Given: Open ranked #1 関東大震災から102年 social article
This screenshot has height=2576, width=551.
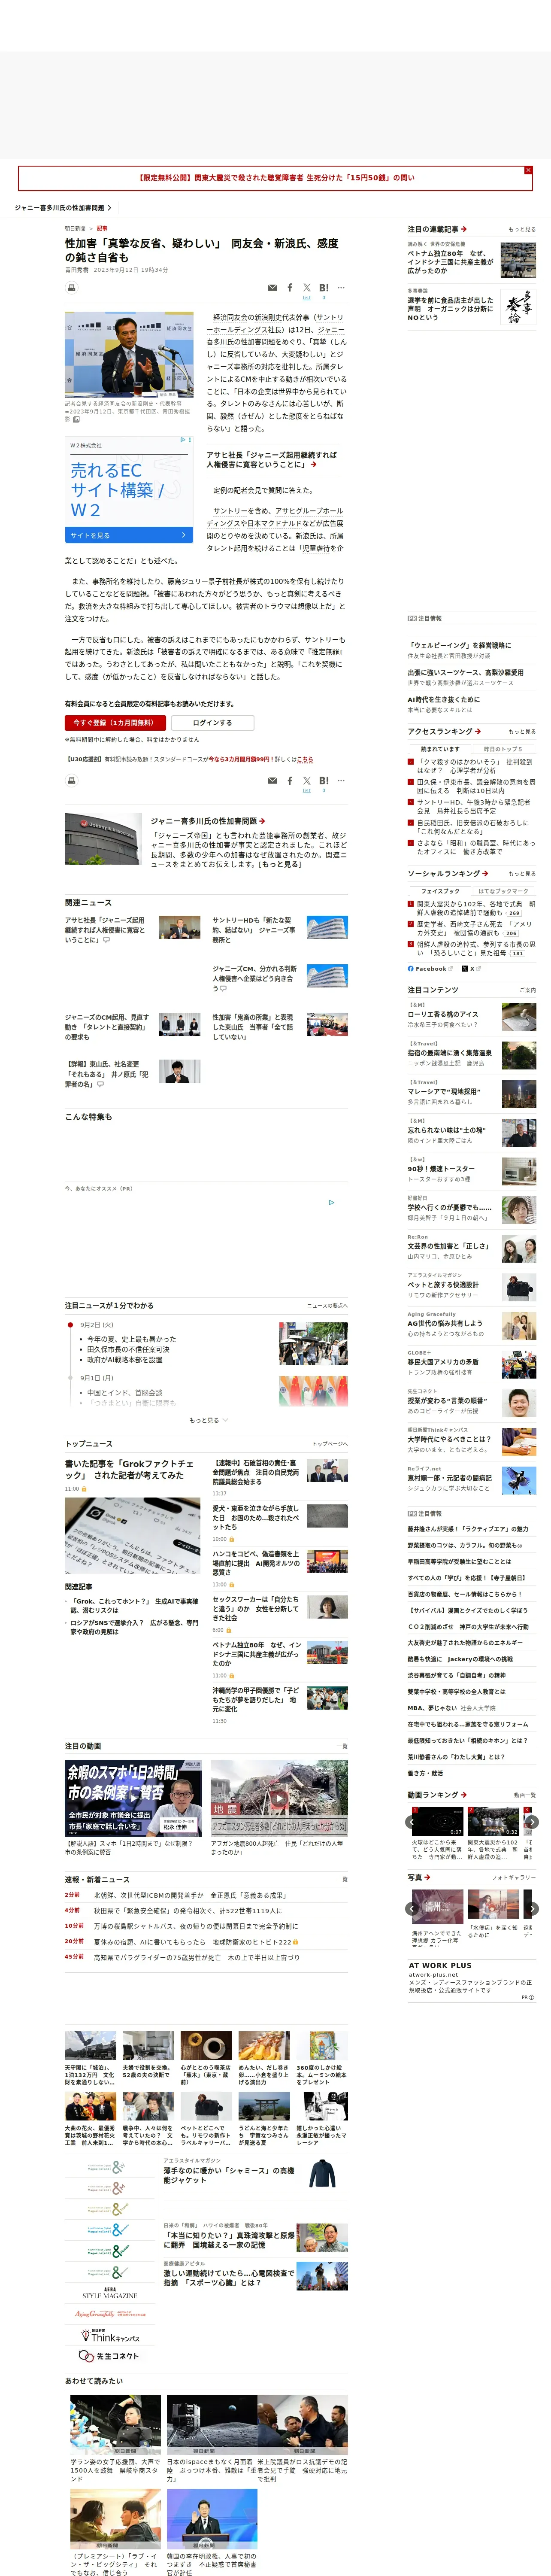Looking at the screenshot, I should coord(475,908).
